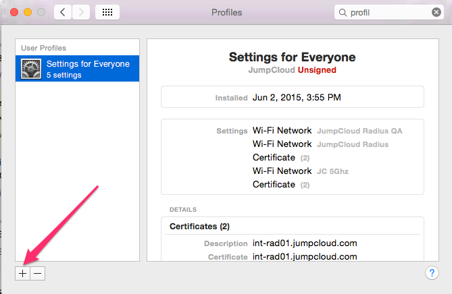
Task: Click the magnifying glass search icon
Action: coord(343,12)
